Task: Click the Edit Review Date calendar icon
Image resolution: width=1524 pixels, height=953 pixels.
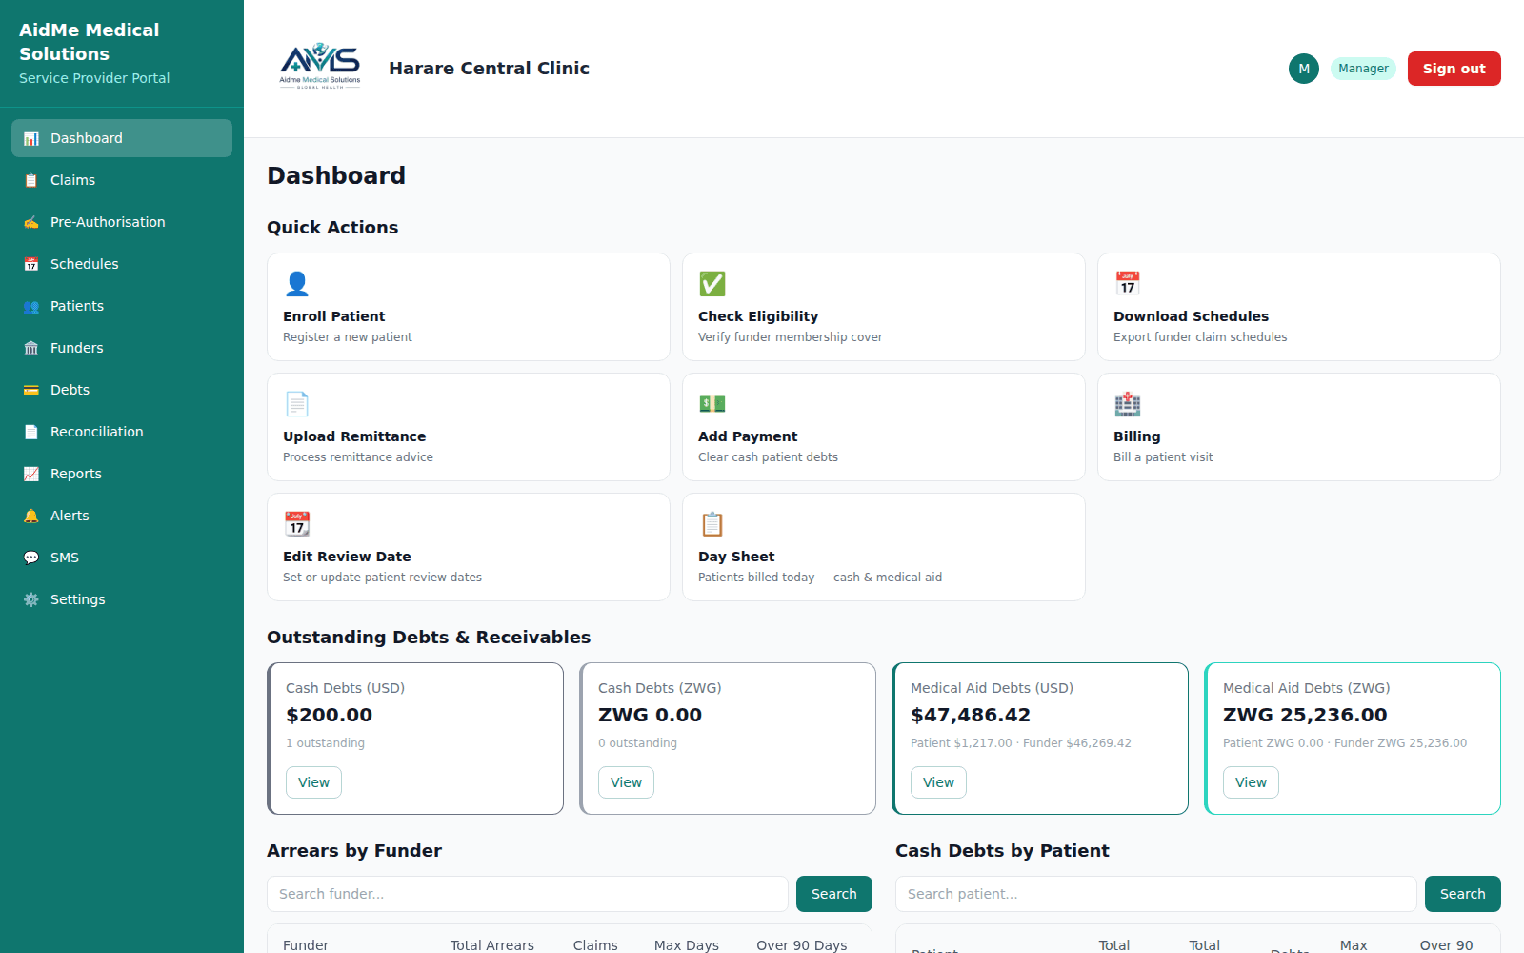Action: (297, 524)
